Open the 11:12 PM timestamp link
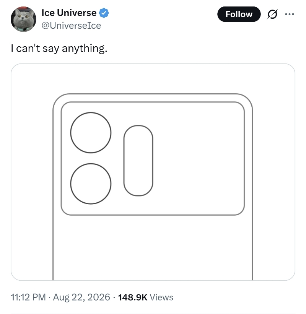Image resolution: width=306 pixels, height=314 pixels. tap(28, 297)
